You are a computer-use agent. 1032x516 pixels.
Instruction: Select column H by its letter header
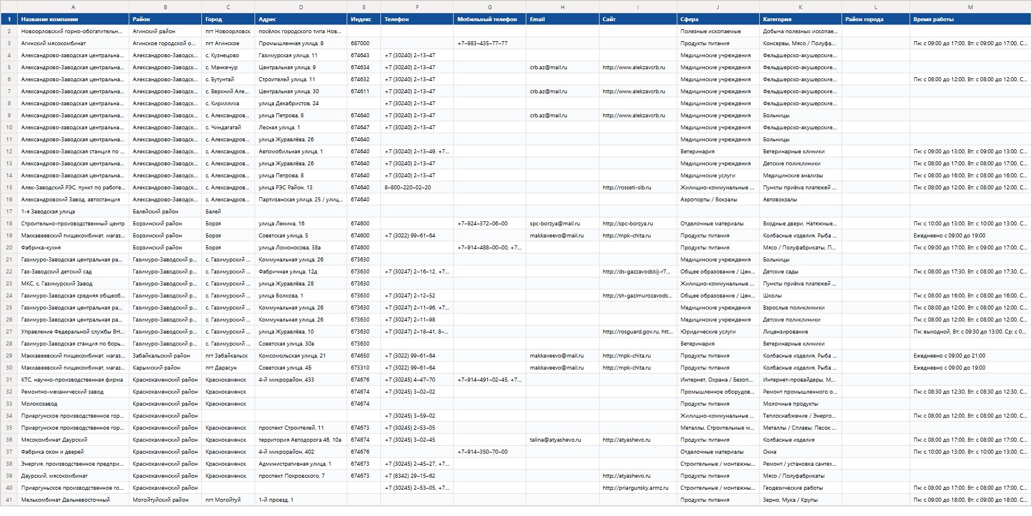pyautogui.click(x=563, y=7)
